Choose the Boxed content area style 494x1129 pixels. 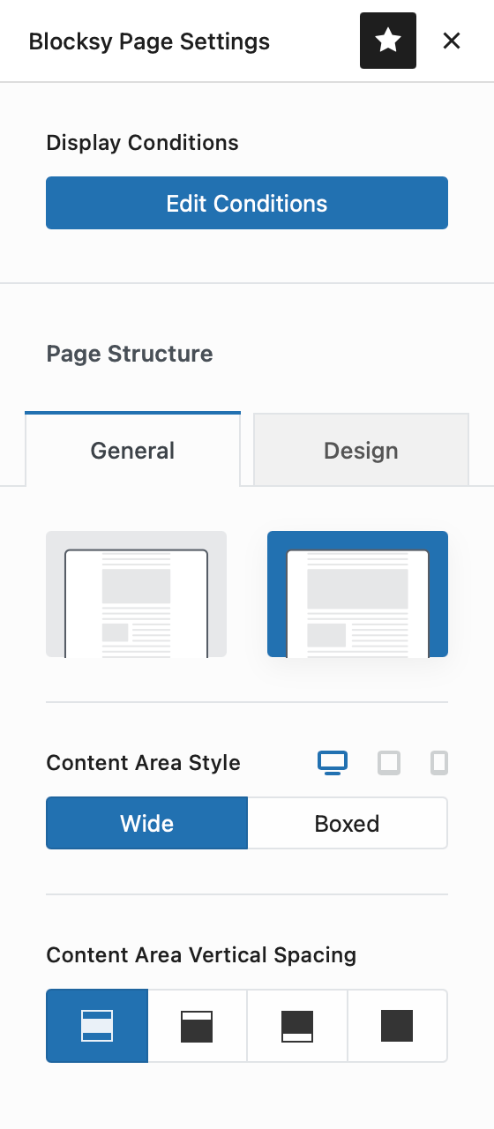pos(348,823)
